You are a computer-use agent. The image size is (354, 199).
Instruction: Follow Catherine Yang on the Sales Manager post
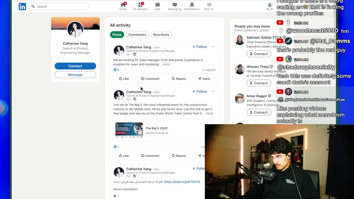200,47
